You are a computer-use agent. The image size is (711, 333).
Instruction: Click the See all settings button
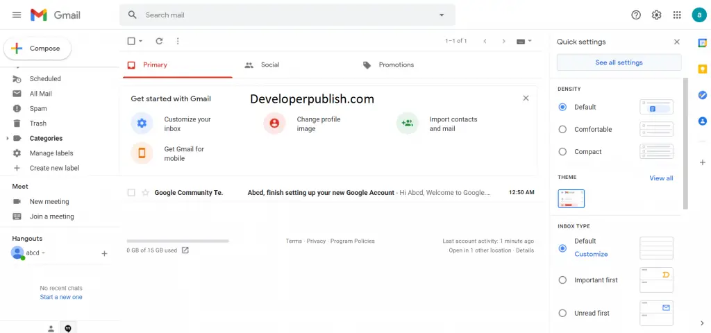click(x=619, y=62)
